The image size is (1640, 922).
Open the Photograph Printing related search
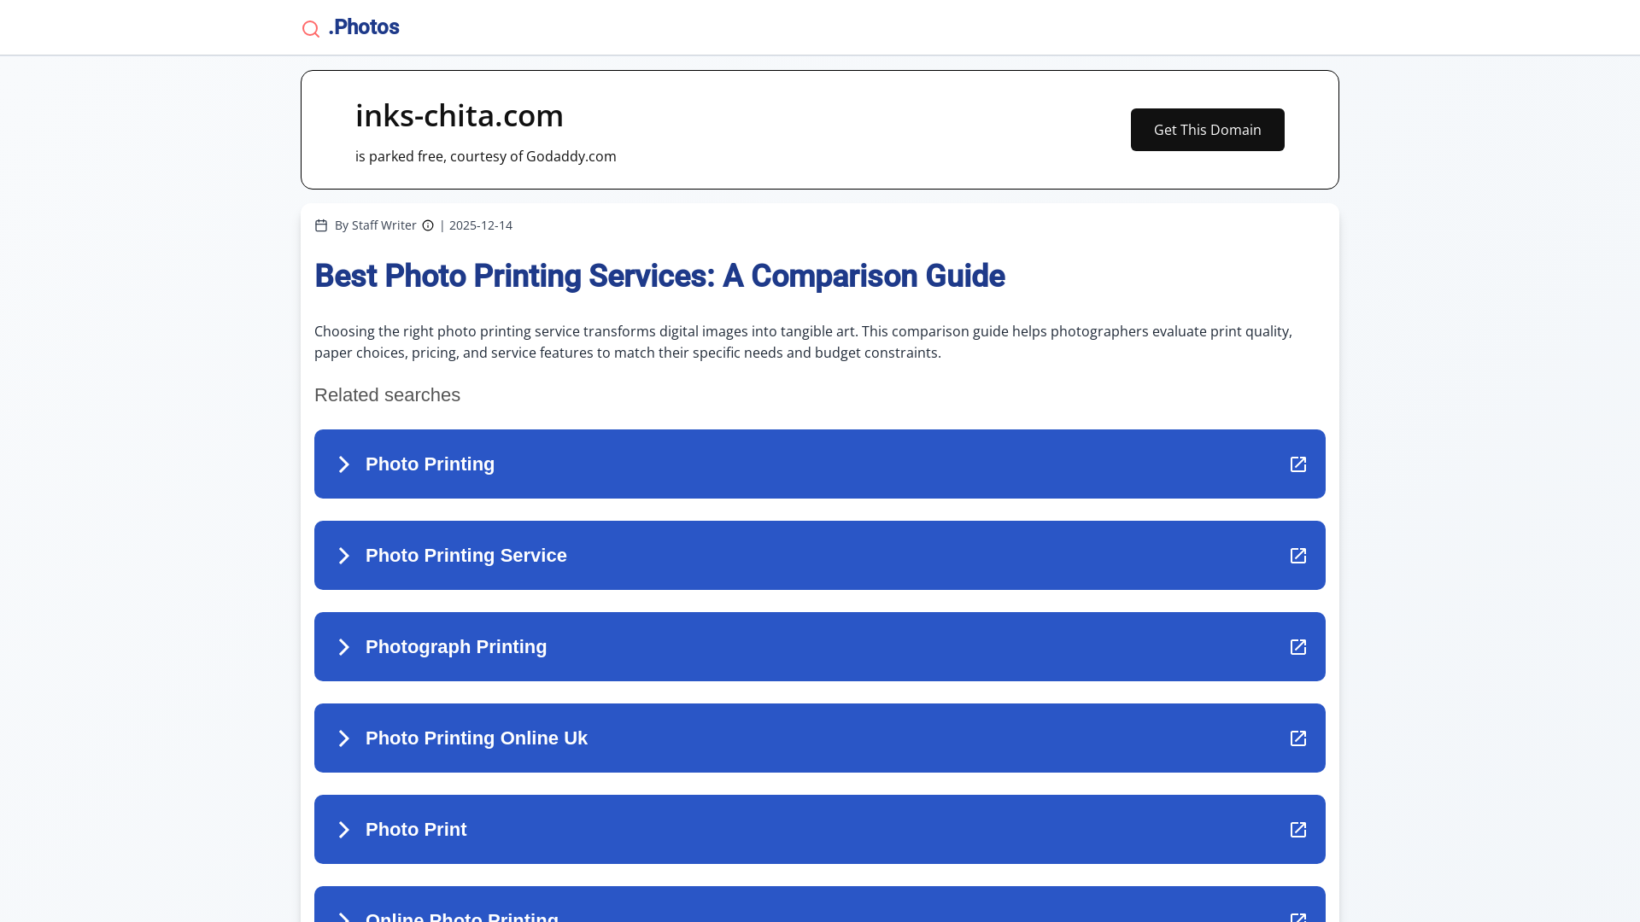pos(456,647)
